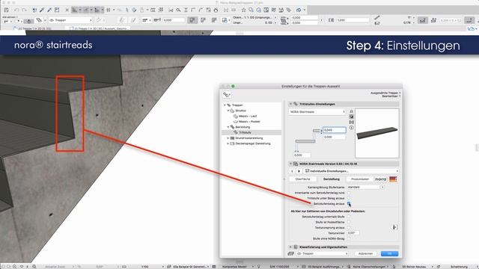Open Treppen layer dropdown in info box

70,20
